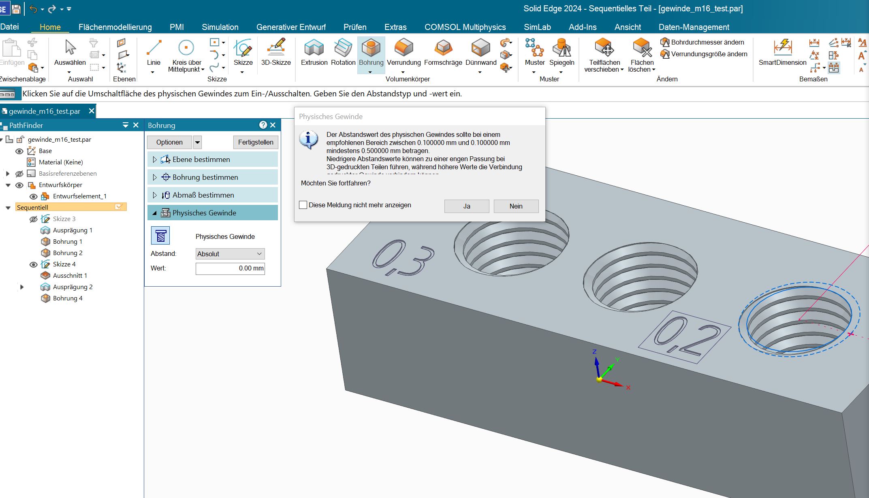Toggle visibility of Skizze 4
The height and width of the screenshot is (498, 869).
coord(34,264)
